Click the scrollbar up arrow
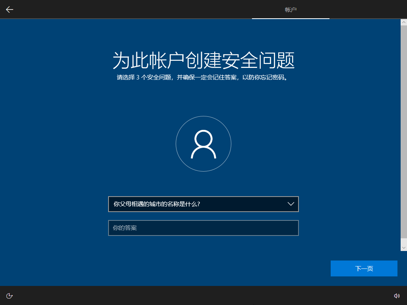The width and height of the screenshot is (407, 305). [404, 22]
